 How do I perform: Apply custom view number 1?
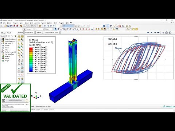80,29
